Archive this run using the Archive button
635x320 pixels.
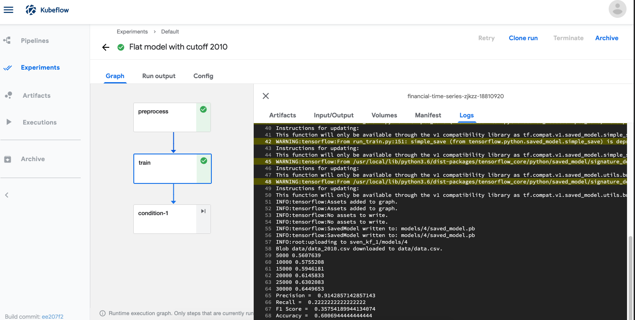coord(606,38)
